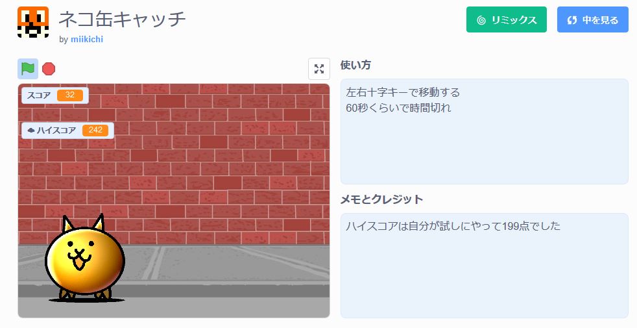Enter full screen mode for the stage
The width and height of the screenshot is (637, 328).
(x=319, y=69)
